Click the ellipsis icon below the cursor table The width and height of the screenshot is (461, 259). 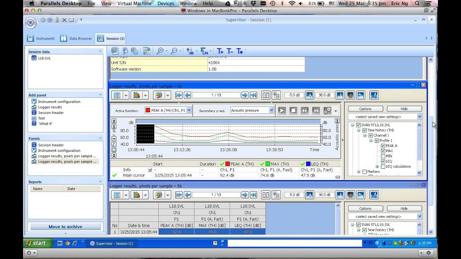(x=337, y=177)
